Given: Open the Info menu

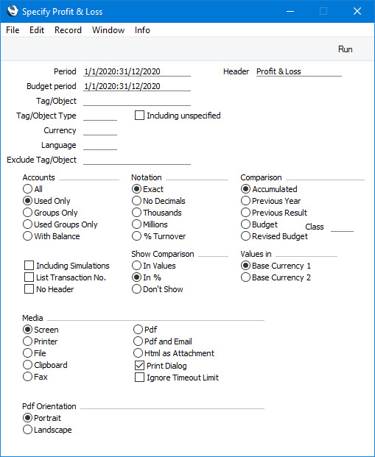Looking at the screenshot, I should point(142,30).
